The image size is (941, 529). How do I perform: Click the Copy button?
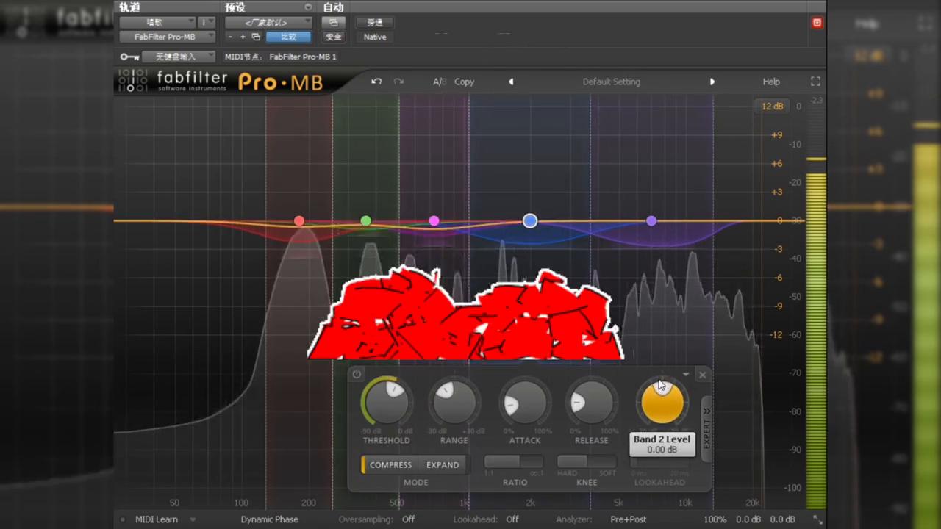tap(464, 82)
